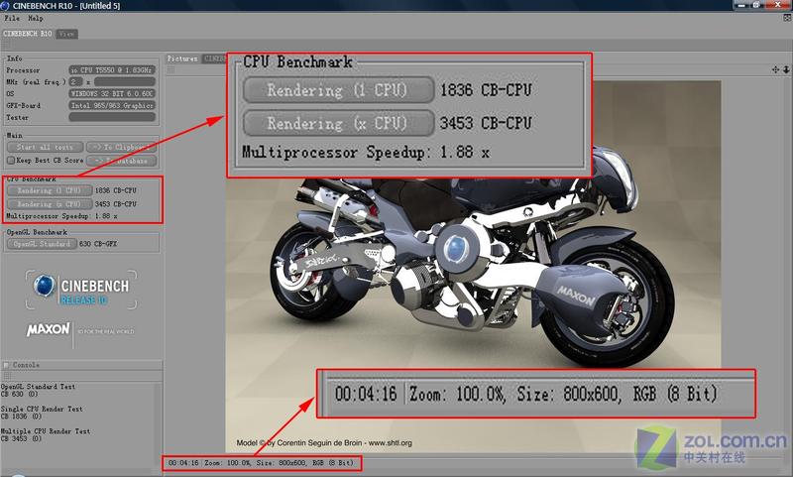Click the "630 CB-GFX" score text
793x477 pixels.
click(98, 244)
